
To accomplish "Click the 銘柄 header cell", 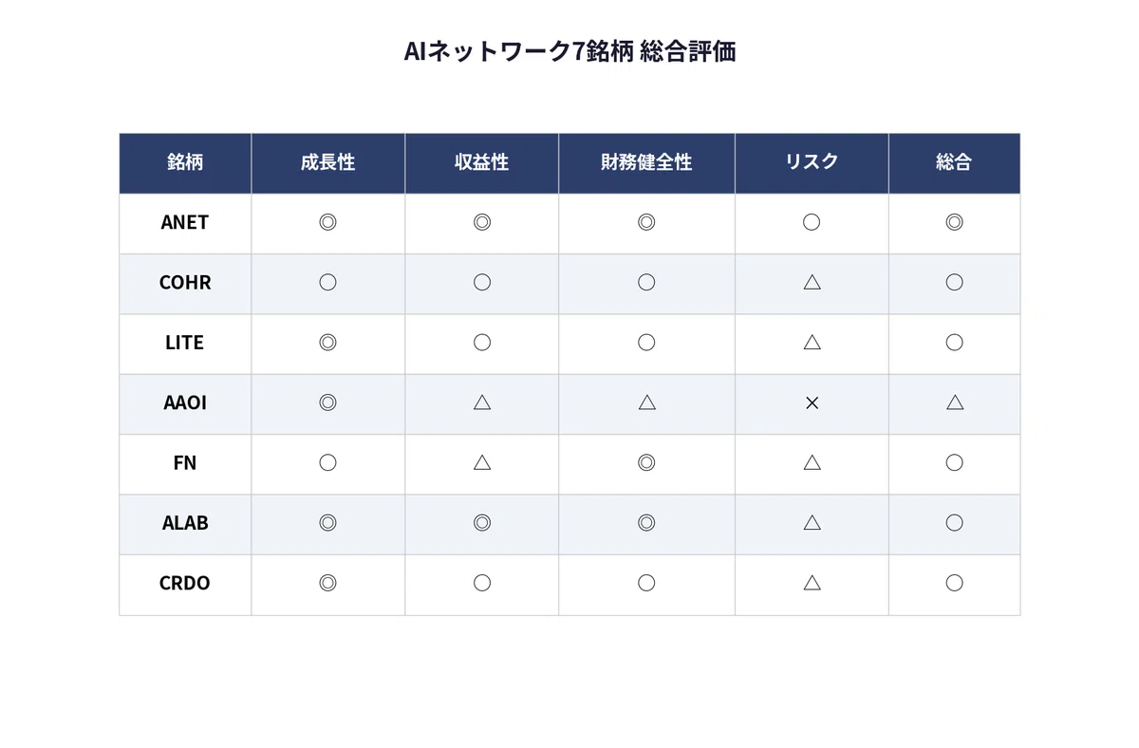I will click(185, 162).
